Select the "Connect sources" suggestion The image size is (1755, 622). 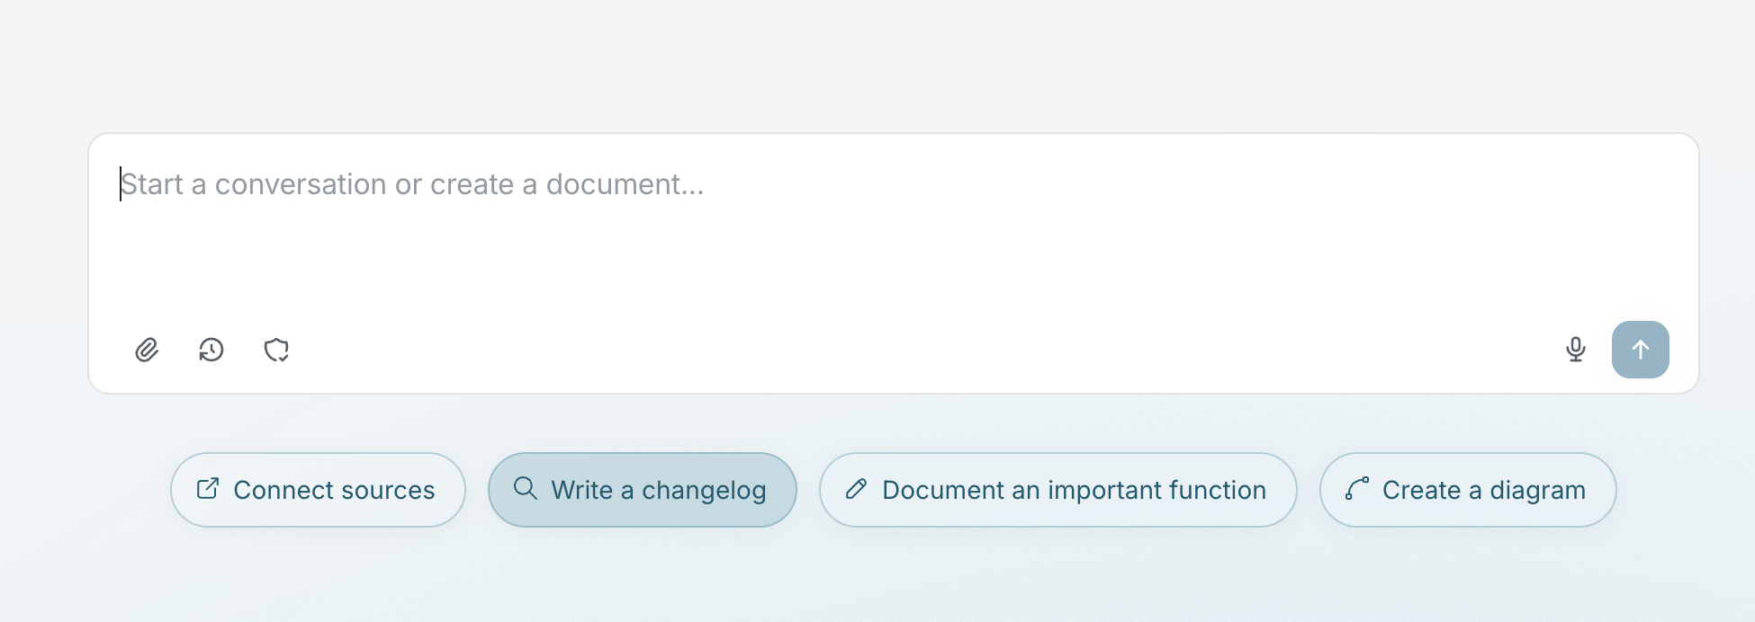tap(318, 490)
